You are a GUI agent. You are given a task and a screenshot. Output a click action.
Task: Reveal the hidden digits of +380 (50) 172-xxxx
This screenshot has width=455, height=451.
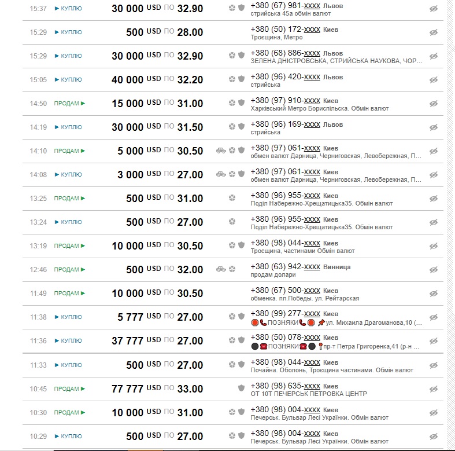tap(312, 29)
